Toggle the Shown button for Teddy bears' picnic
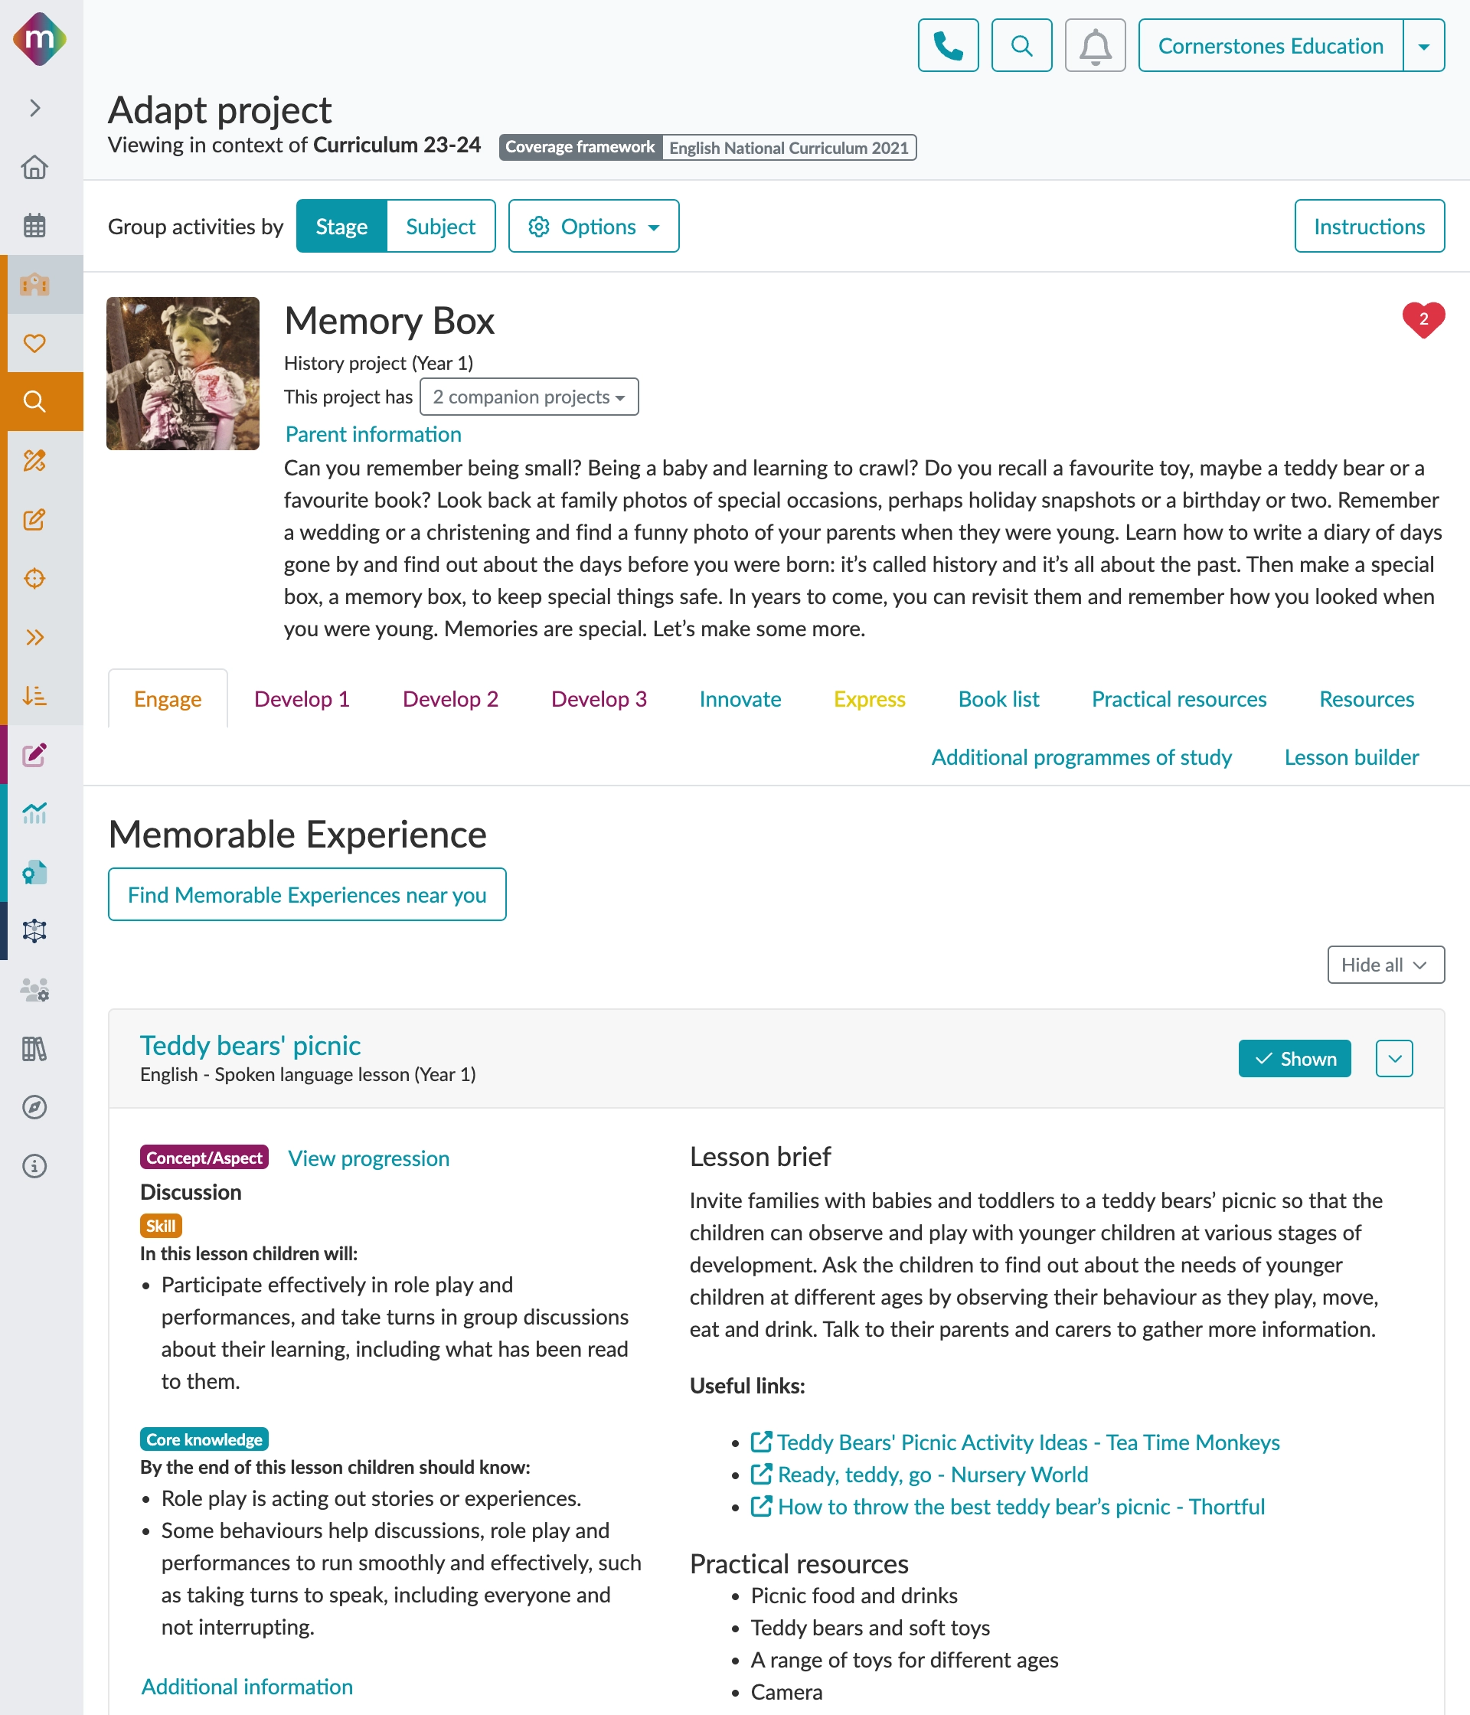Image resolution: width=1470 pixels, height=1715 pixels. (x=1294, y=1059)
